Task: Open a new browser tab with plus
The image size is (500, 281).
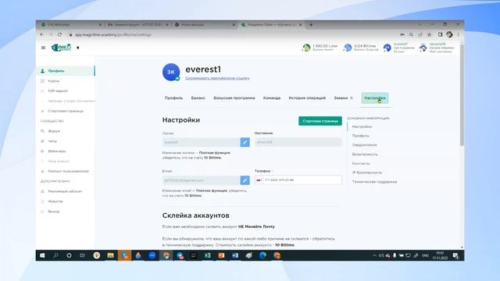Action: point(311,24)
